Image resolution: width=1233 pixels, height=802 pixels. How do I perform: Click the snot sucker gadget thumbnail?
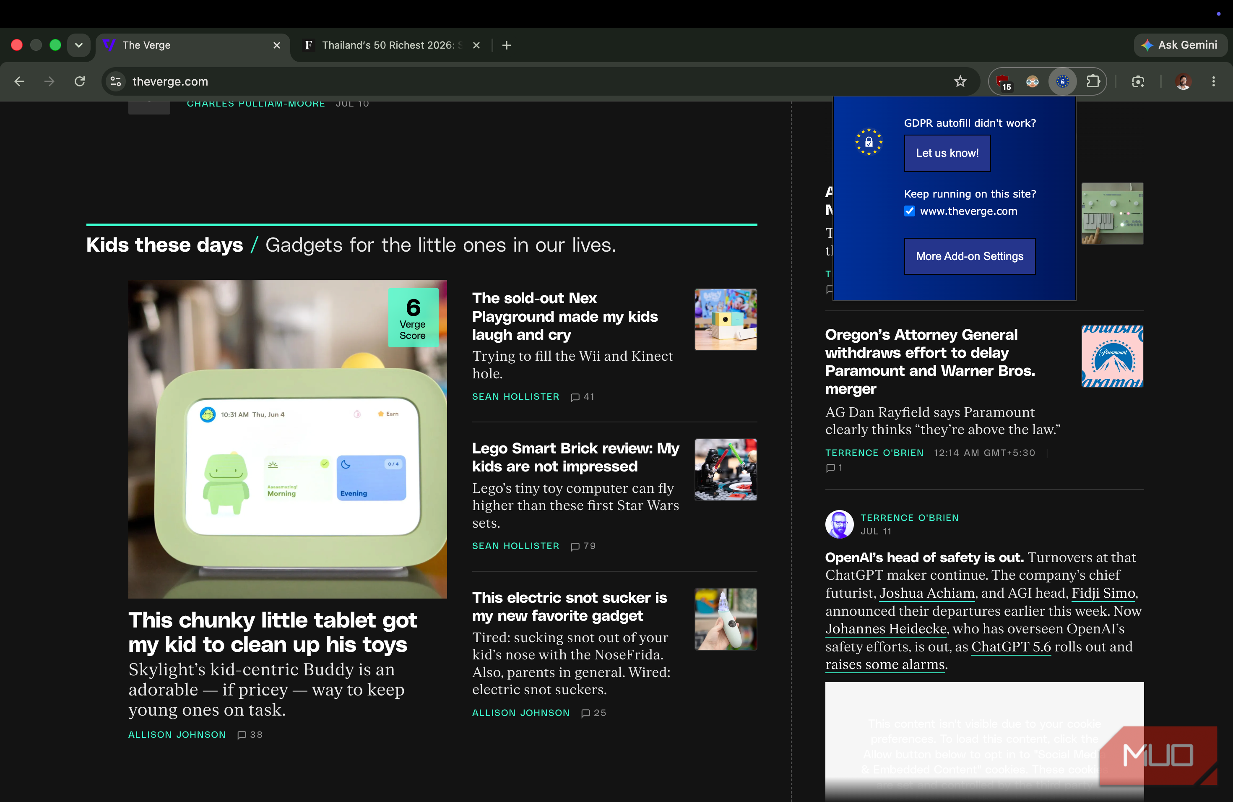tap(725, 619)
